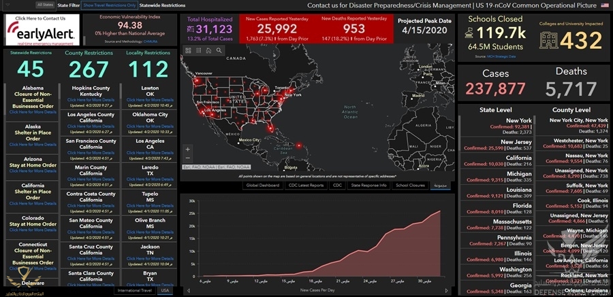Select Cook, Illinois county entry
613x297 pixels.
572,203
